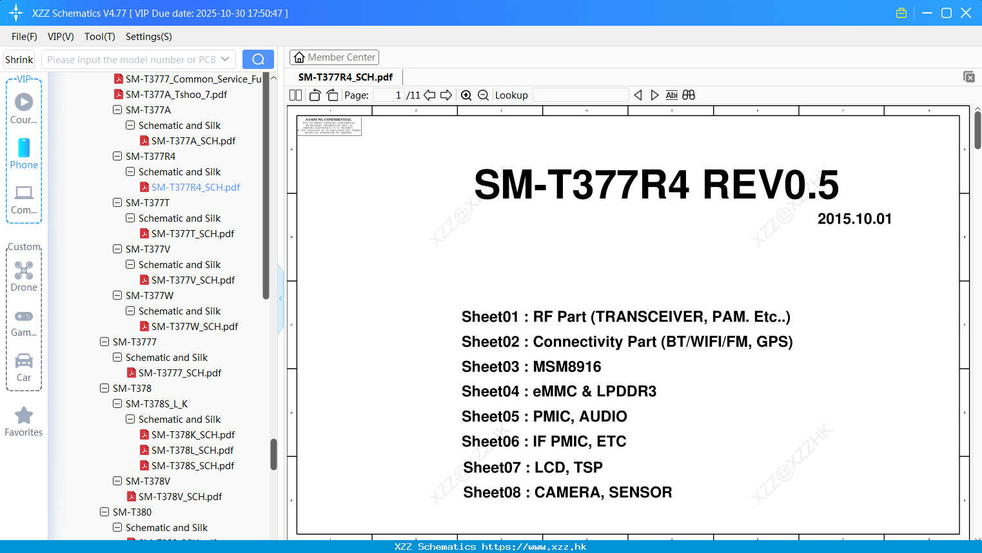This screenshot has width=982, height=553.
Task: Click the panel collapse handle between panes
Action: click(280, 298)
